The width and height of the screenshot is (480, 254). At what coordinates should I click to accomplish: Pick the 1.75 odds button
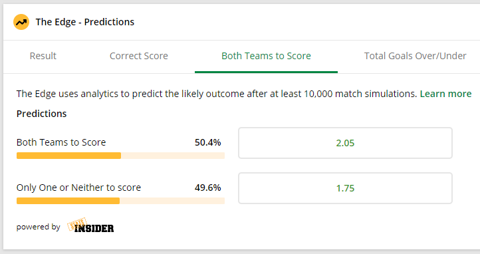click(345, 188)
